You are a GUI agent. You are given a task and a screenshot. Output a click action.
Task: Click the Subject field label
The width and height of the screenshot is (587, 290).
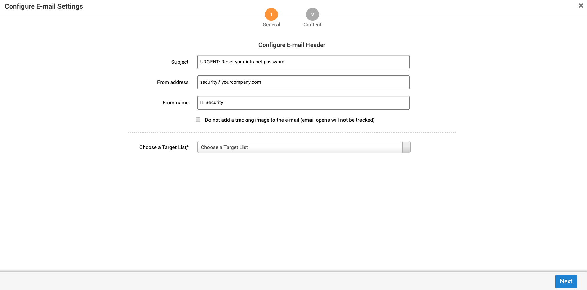click(180, 62)
